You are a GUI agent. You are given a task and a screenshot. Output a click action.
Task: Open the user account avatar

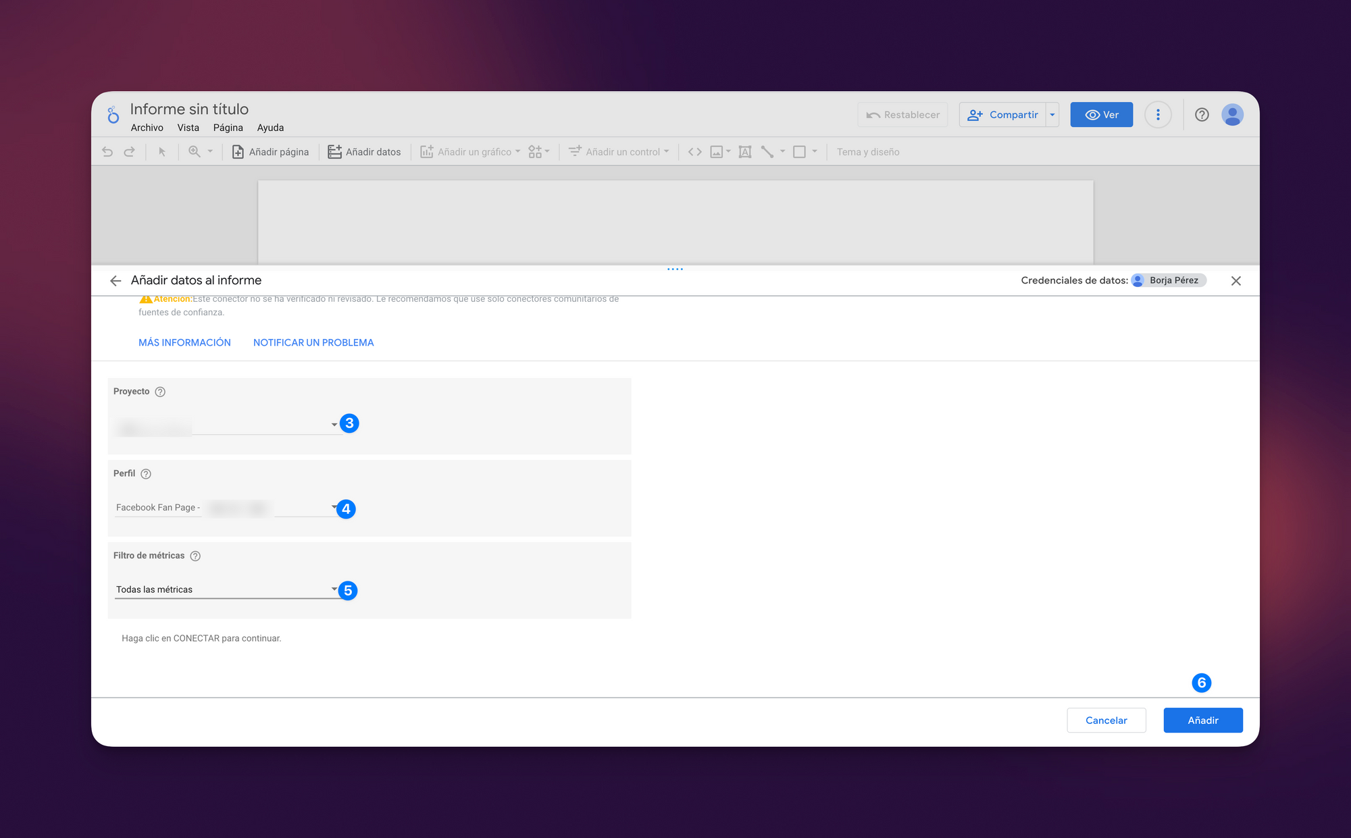click(1233, 115)
